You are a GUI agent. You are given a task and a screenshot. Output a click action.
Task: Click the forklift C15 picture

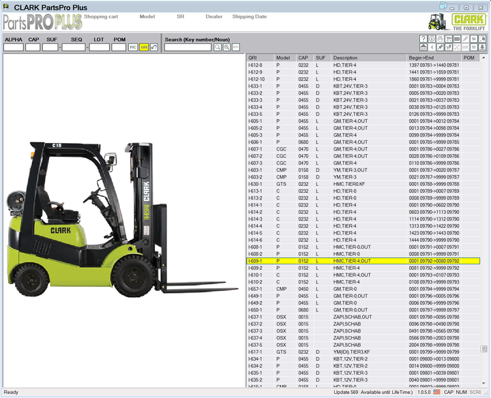click(122, 219)
